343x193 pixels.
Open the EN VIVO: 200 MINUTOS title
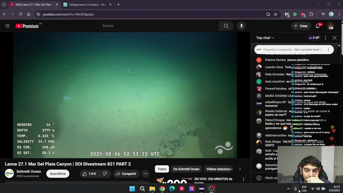(213, 181)
